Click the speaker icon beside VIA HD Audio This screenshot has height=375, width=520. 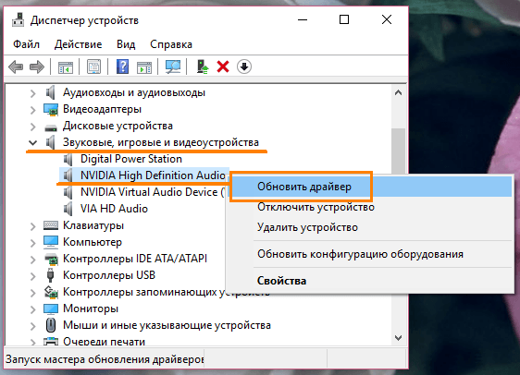pyautogui.click(x=68, y=209)
